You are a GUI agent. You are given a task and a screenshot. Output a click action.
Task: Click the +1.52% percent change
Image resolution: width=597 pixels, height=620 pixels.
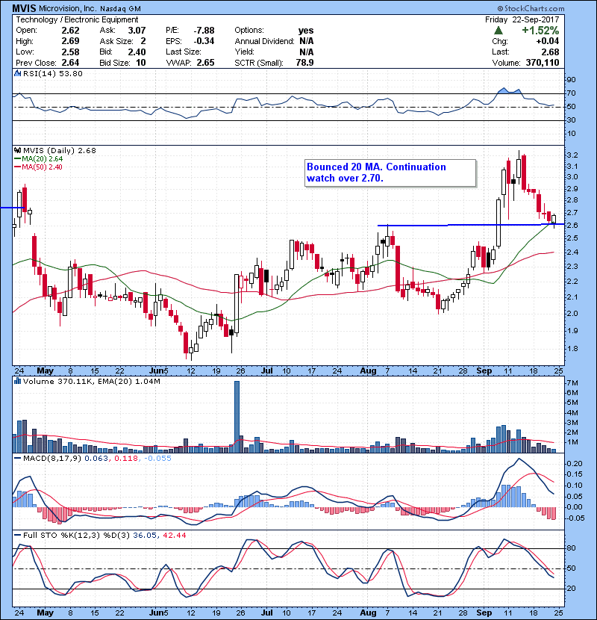point(540,31)
